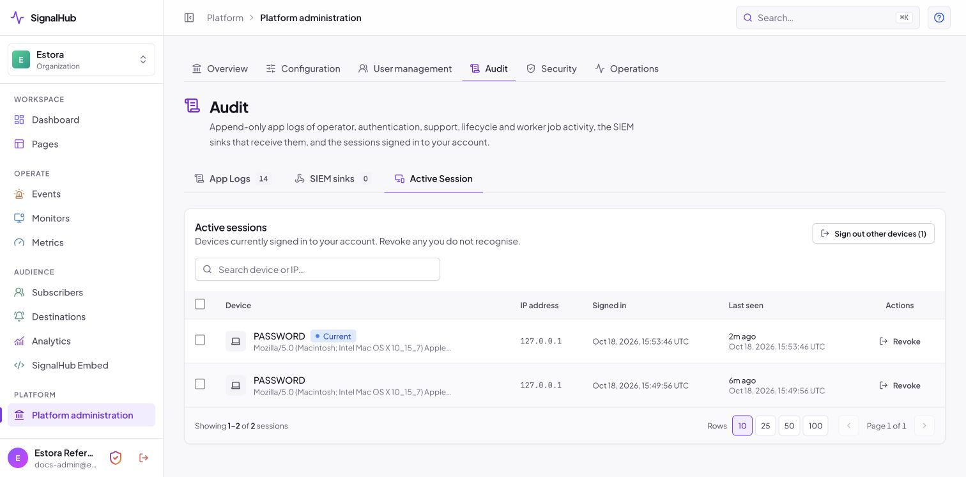The height and width of the screenshot is (477, 966).
Task: Revoke the Current session
Action: 900,341
